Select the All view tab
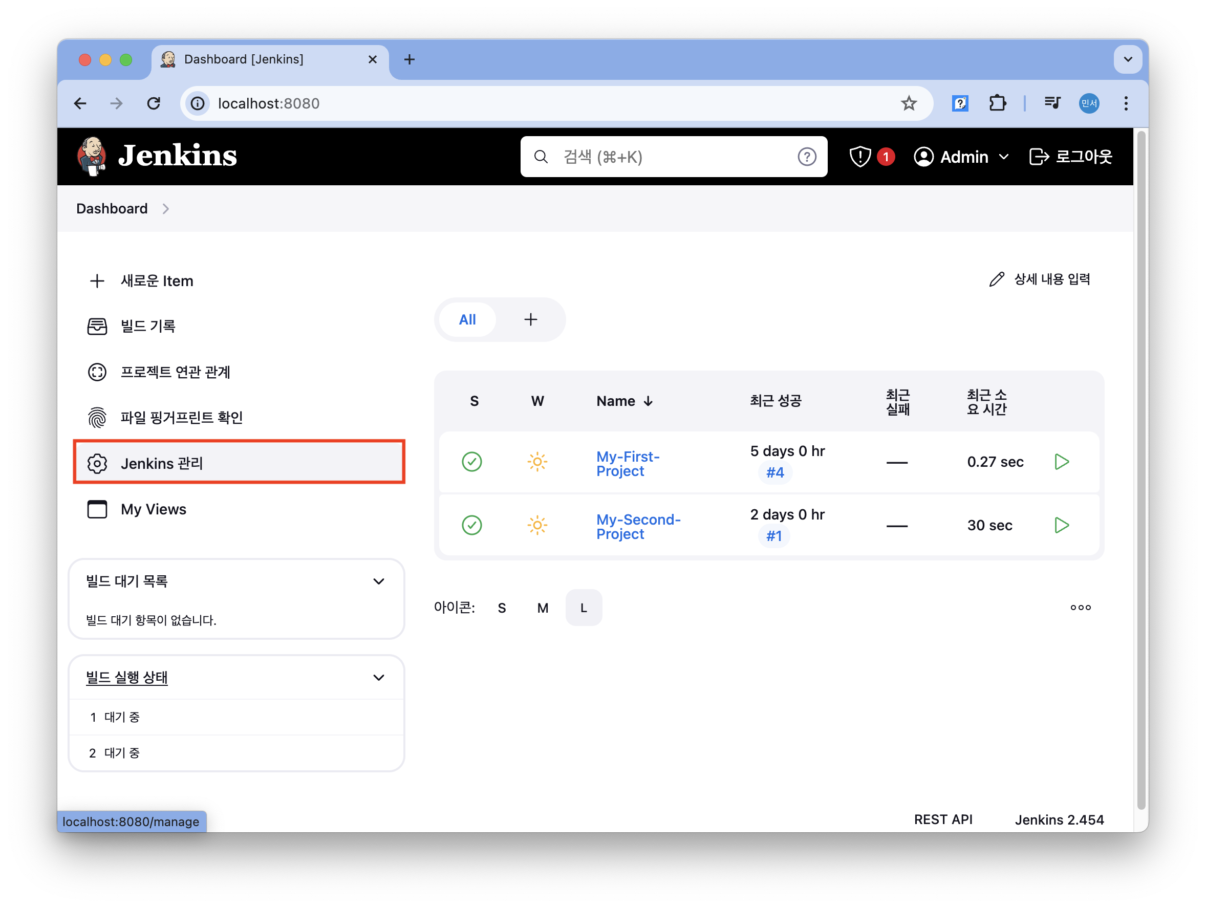Screen dimensions: 1206x908 [x=467, y=319]
